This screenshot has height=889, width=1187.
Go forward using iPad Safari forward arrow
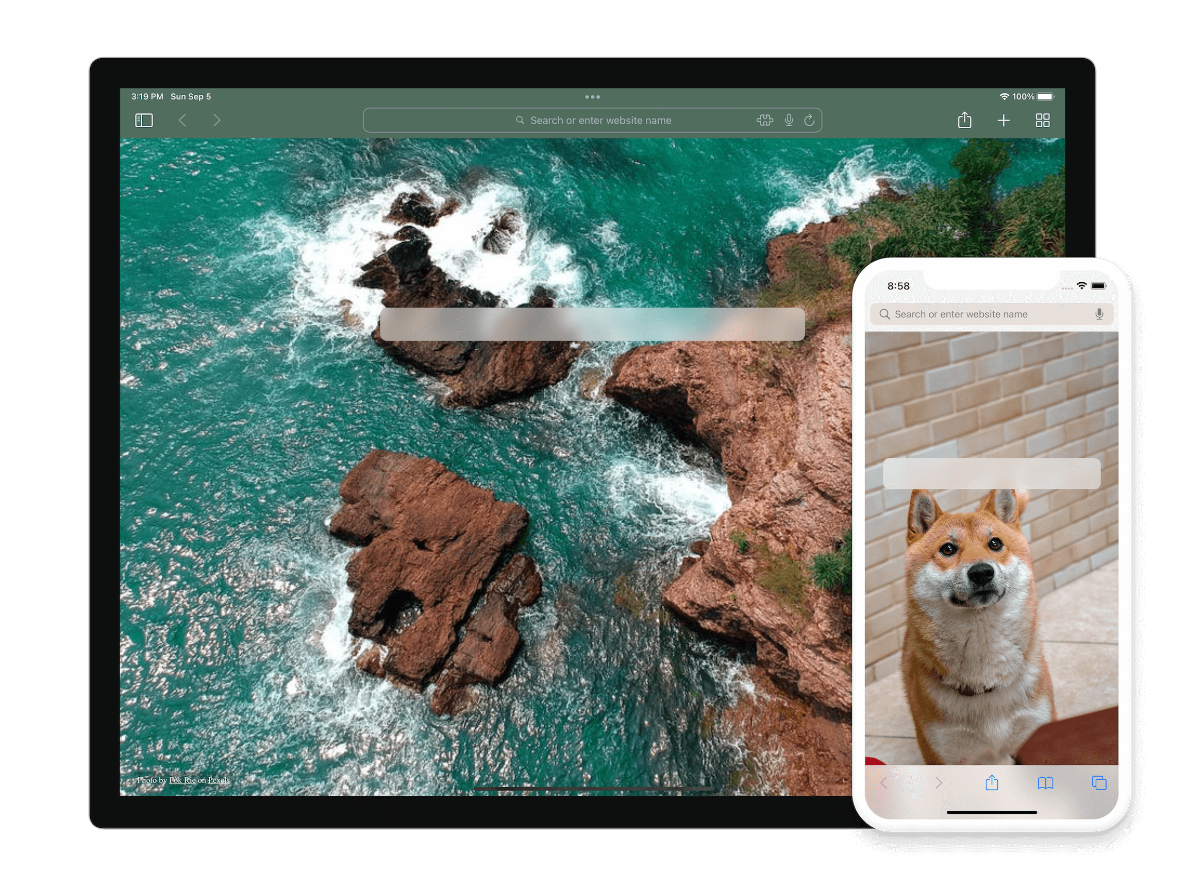click(x=217, y=120)
